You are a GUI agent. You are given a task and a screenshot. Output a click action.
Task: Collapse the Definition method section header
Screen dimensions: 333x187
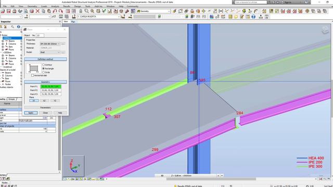point(45,59)
